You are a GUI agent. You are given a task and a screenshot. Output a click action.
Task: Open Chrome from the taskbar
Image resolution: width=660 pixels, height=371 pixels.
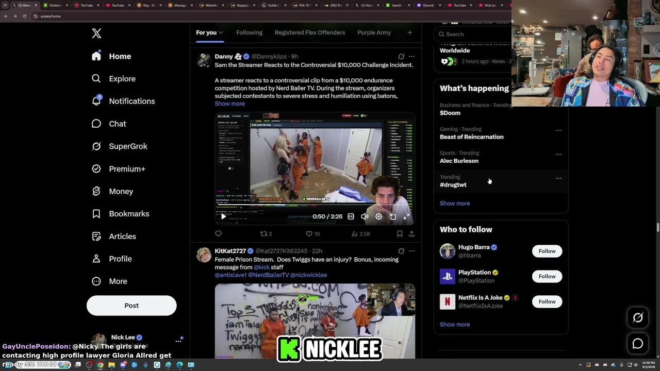[100, 365]
